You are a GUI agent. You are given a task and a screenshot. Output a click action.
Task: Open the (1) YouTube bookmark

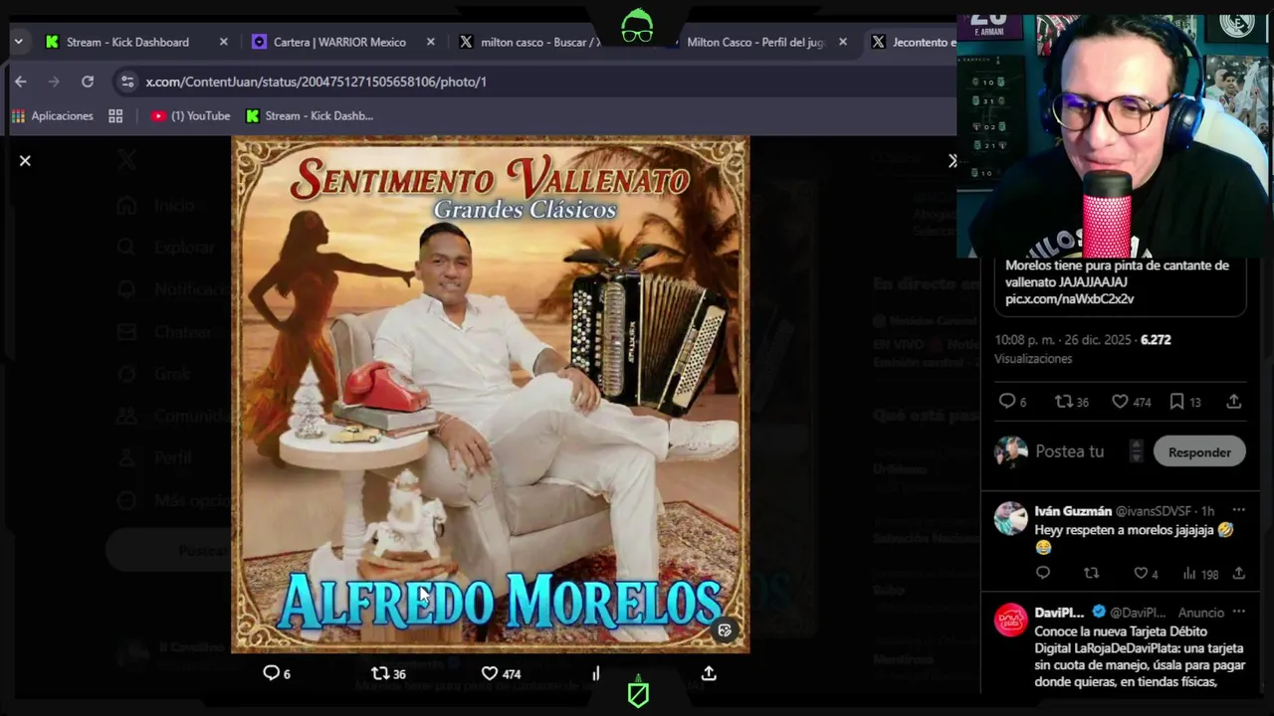[190, 116]
